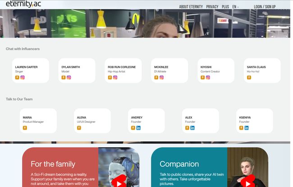The height and width of the screenshot is (187, 293).
Task: Open Maria's Eternity chat icon
Action: click(x=25, y=128)
